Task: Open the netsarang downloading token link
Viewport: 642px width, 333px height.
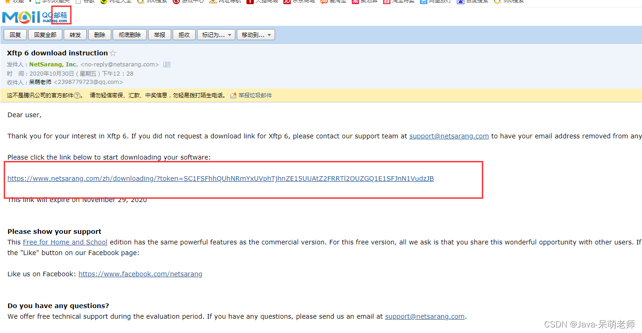Action: [x=221, y=178]
